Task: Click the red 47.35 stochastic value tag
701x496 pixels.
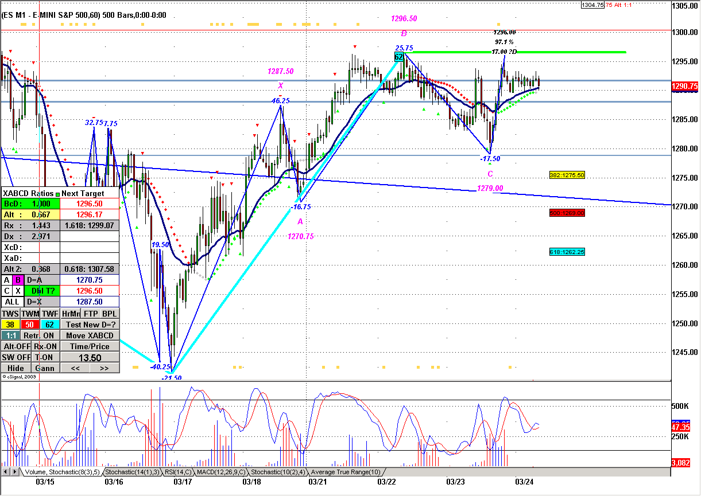Action: [681, 427]
